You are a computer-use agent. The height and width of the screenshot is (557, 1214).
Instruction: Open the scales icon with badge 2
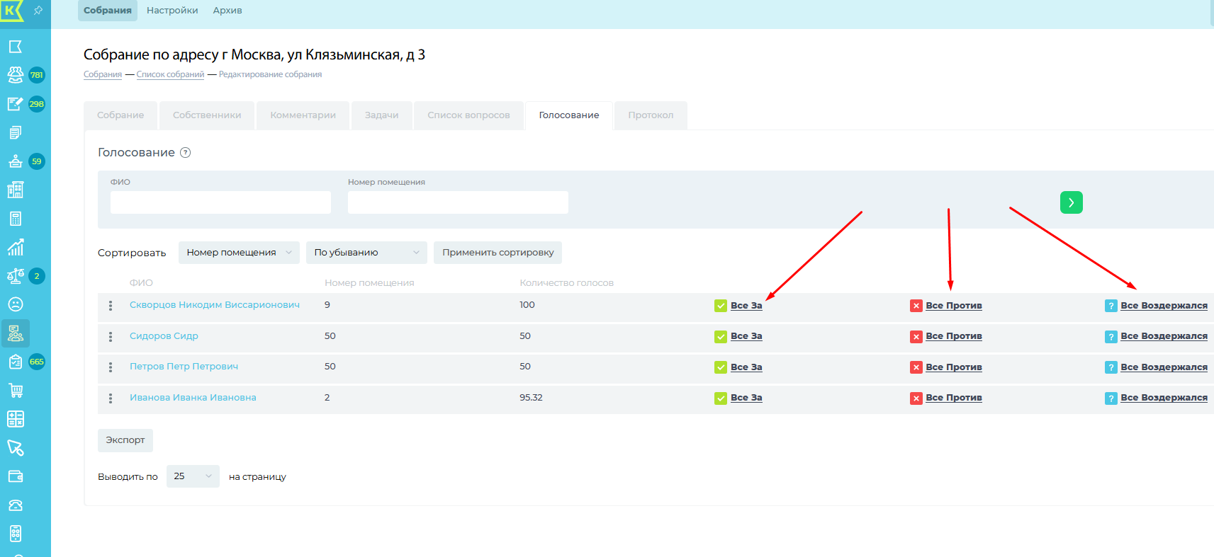[x=16, y=276]
